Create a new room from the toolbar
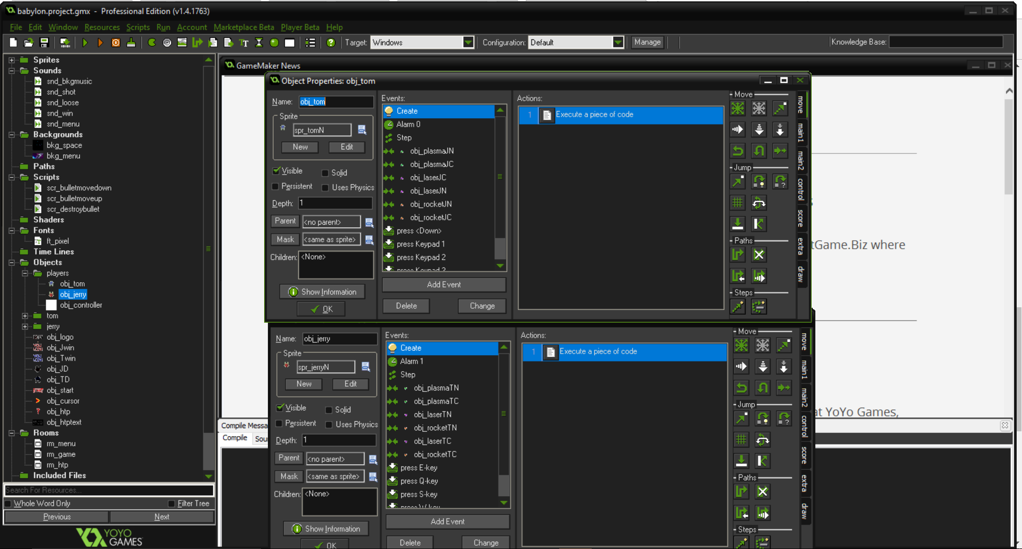Image resolution: width=1022 pixels, height=549 pixels. pyautogui.click(x=290, y=43)
